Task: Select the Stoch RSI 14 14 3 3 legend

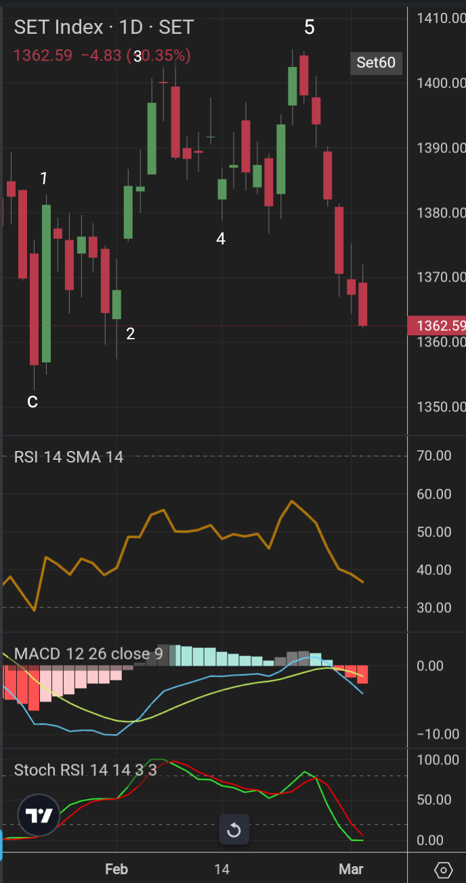Action: point(85,770)
